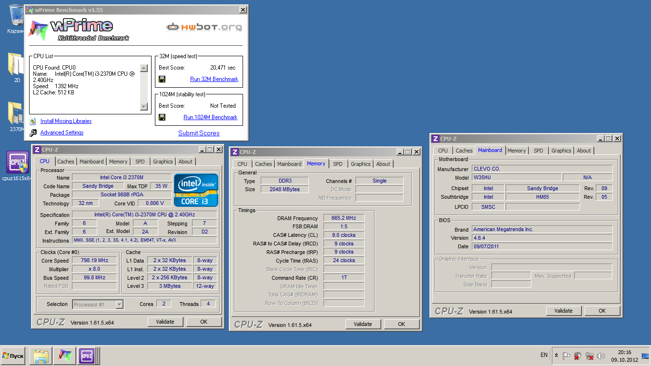The width and height of the screenshot is (651, 366).
Task: Switch to Caches tab in CPU window
Action: pos(66,162)
